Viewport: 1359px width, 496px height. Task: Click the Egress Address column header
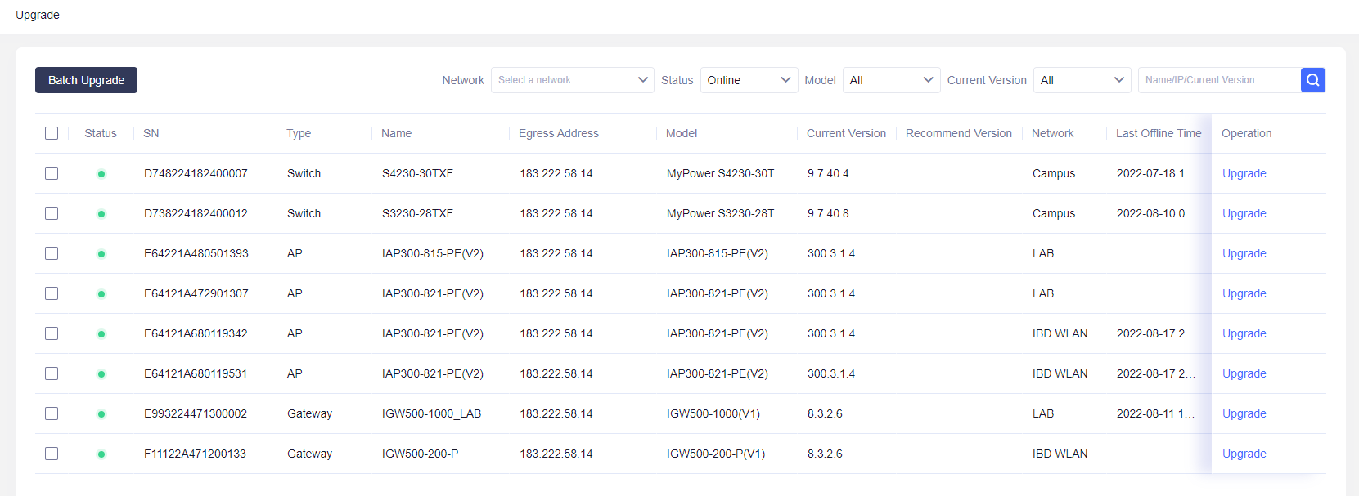[559, 133]
